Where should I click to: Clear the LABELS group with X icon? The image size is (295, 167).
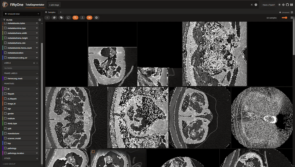click(34, 63)
